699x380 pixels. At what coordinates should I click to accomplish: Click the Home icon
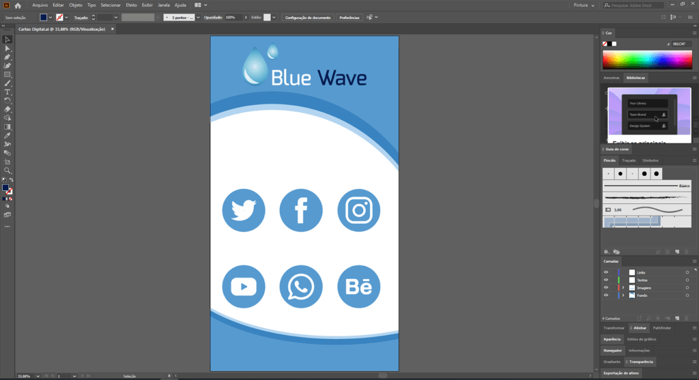[x=18, y=5]
